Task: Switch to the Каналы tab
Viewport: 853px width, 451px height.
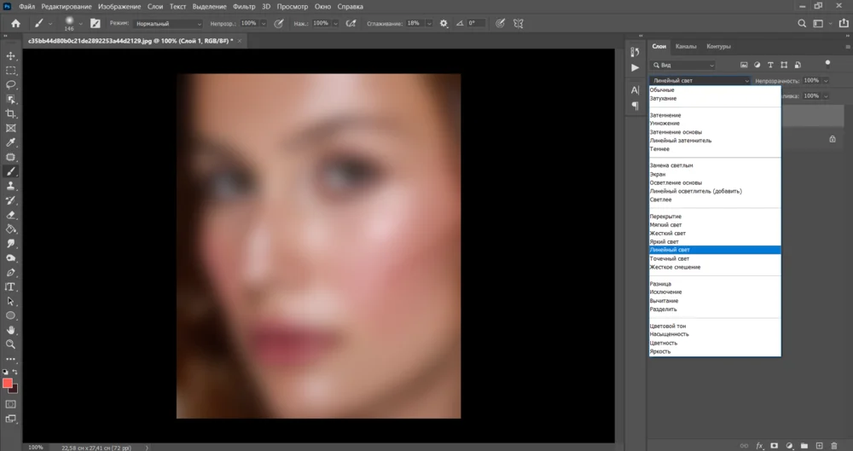Action: (x=685, y=46)
